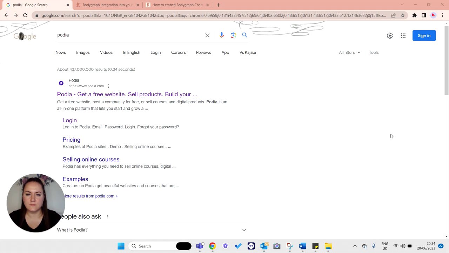Select the Login search filter chip

[x=156, y=52]
